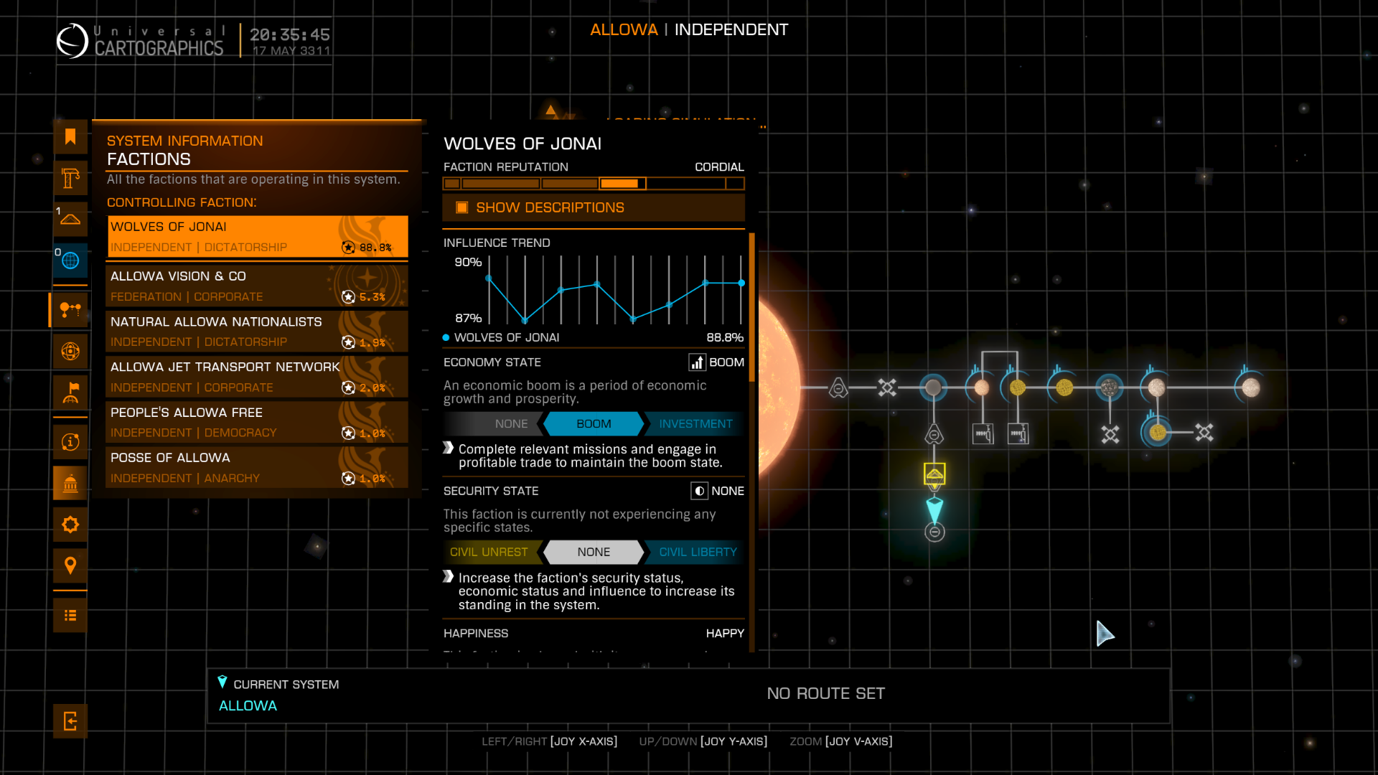The width and height of the screenshot is (1378, 775).
Task: Open the factions government building icon
Action: [x=70, y=484]
